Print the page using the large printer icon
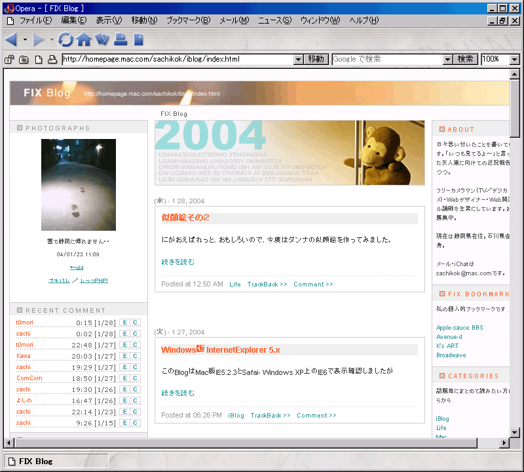Image resolution: width=524 pixels, height=472 pixels. [x=121, y=39]
